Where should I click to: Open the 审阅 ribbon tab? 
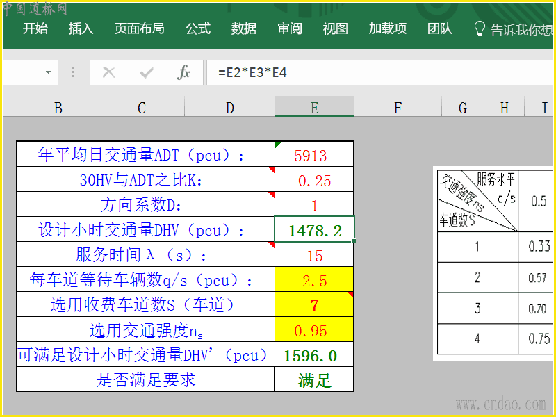pos(290,28)
